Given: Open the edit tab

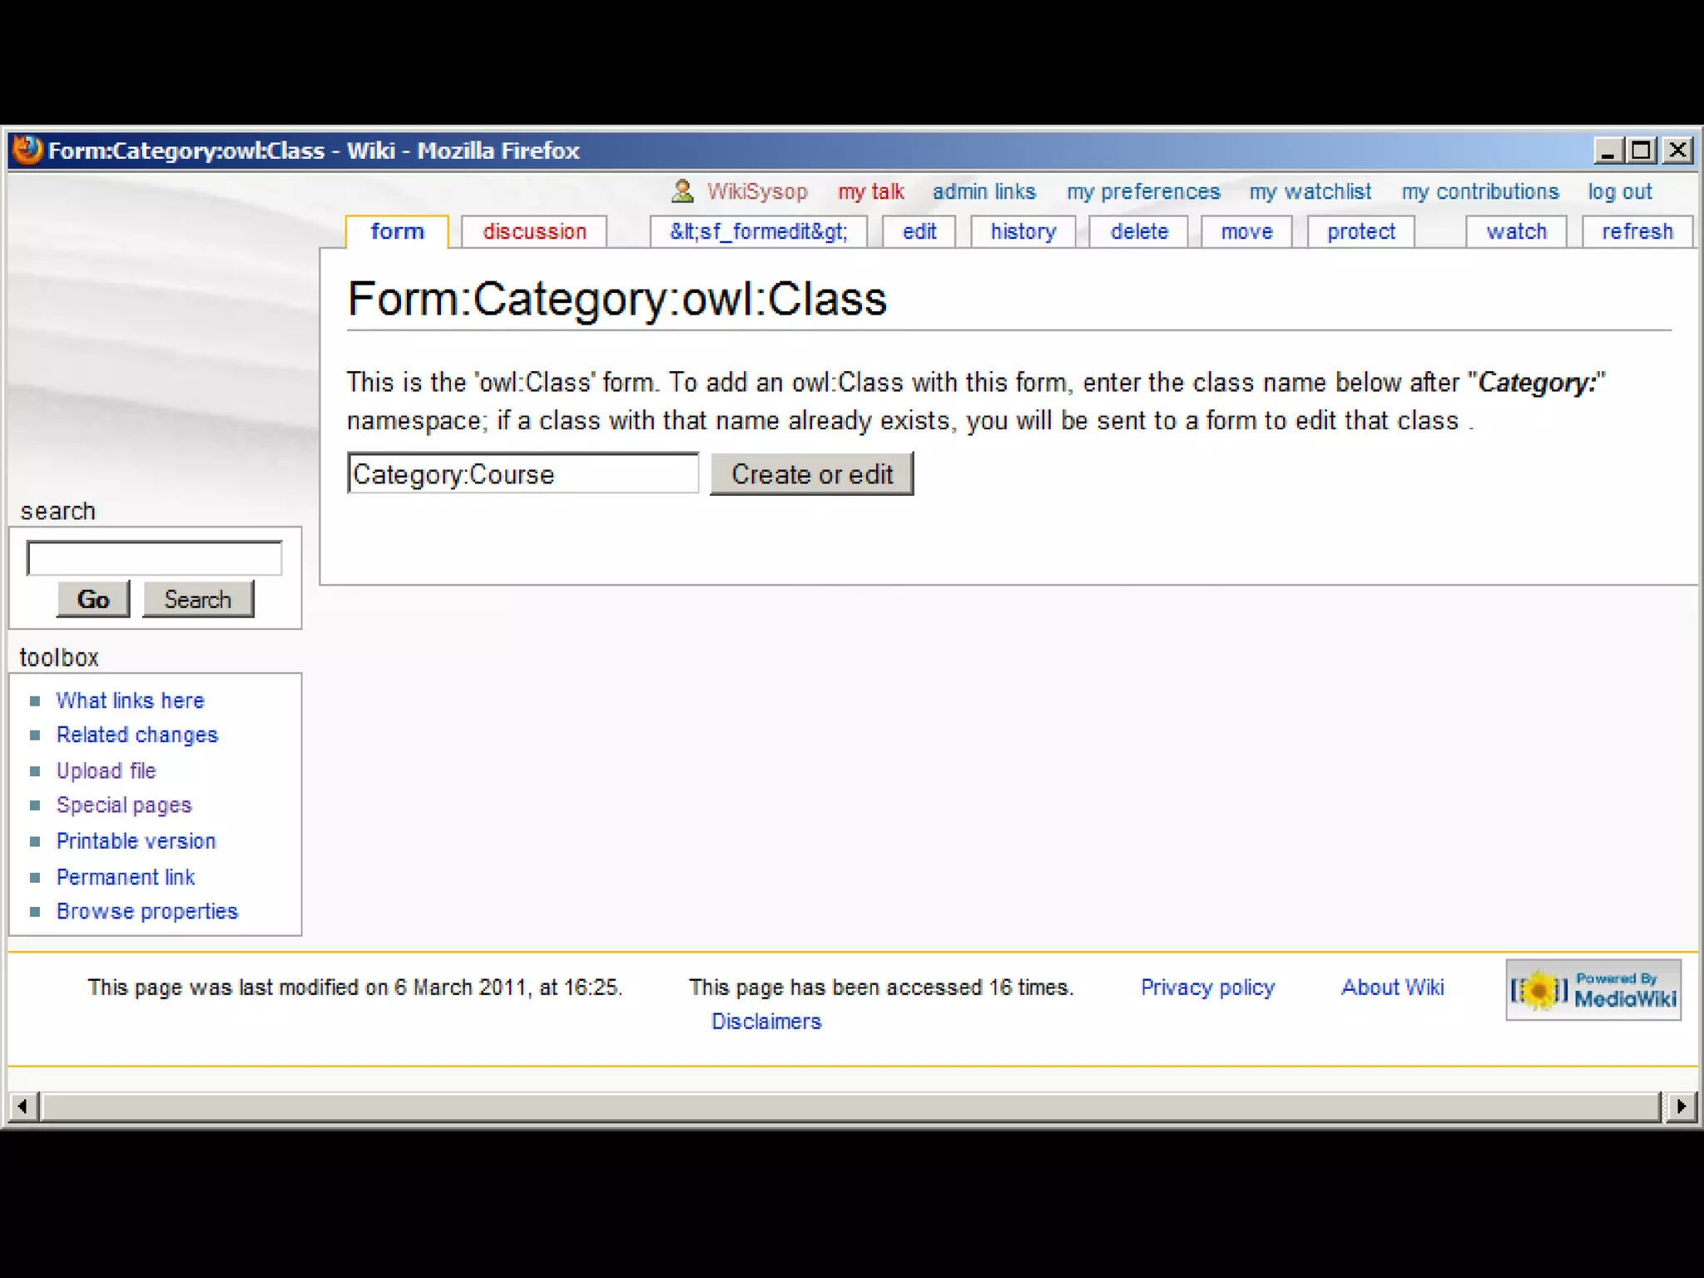Looking at the screenshot, I should click(919, 231).
